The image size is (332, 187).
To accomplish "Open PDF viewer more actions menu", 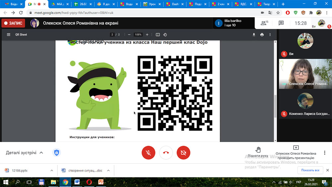I will pyautogui.click(x=270, y=35).
